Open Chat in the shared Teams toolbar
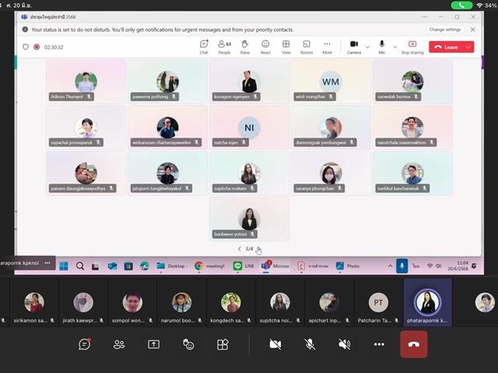 pos(204,47)
